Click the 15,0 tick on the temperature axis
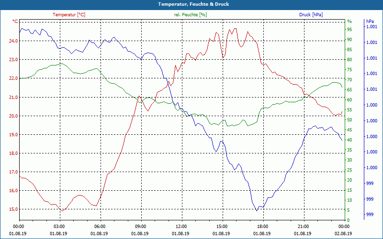 click(13, 209)
